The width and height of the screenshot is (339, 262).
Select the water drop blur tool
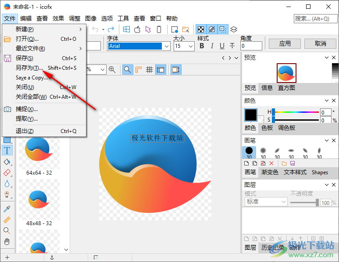[7, 184]
